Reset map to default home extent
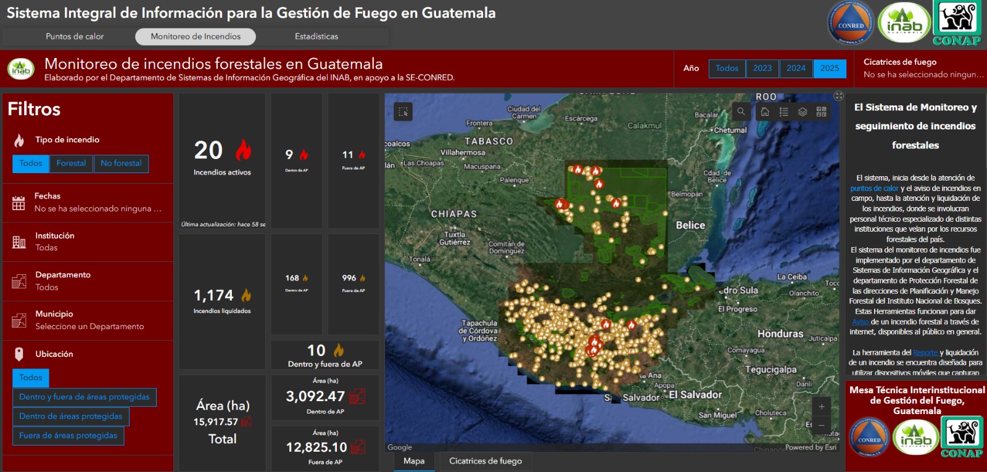The image size is (987, 472). (x=765, y=112)
